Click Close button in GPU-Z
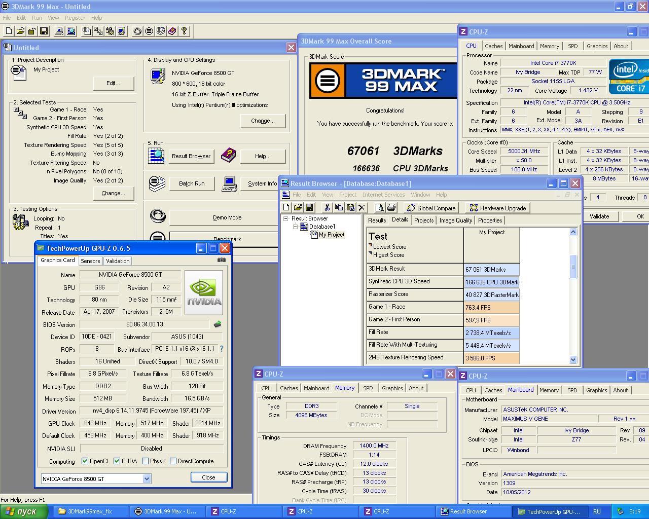 coord(208,477)
